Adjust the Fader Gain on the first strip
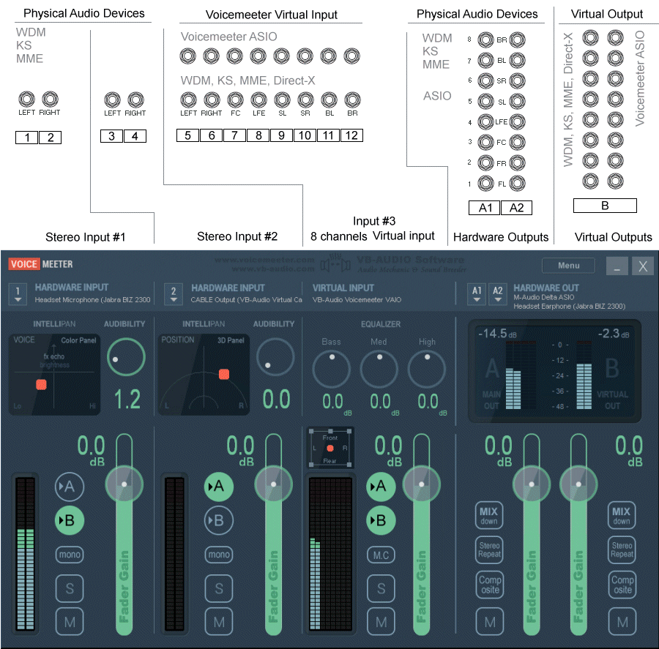This screenshot has height=649, width=659. tap(123, 483)
